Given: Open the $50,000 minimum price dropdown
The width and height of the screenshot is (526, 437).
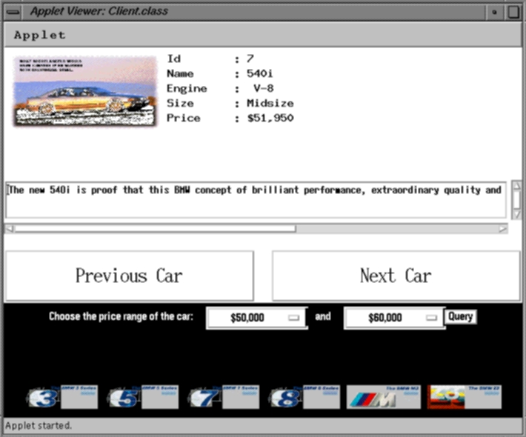Looking at the screenshot, I should coord(256,318).
